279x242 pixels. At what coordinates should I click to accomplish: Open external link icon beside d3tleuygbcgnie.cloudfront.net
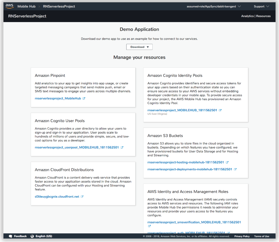(x=82, y=197)
